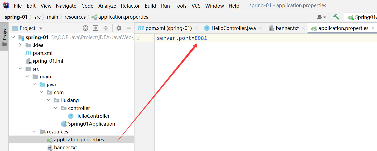Screen dimensions: 377x151
Task: Click the Collapse All icon in Project panel
Action: click(x=106, y=28)
